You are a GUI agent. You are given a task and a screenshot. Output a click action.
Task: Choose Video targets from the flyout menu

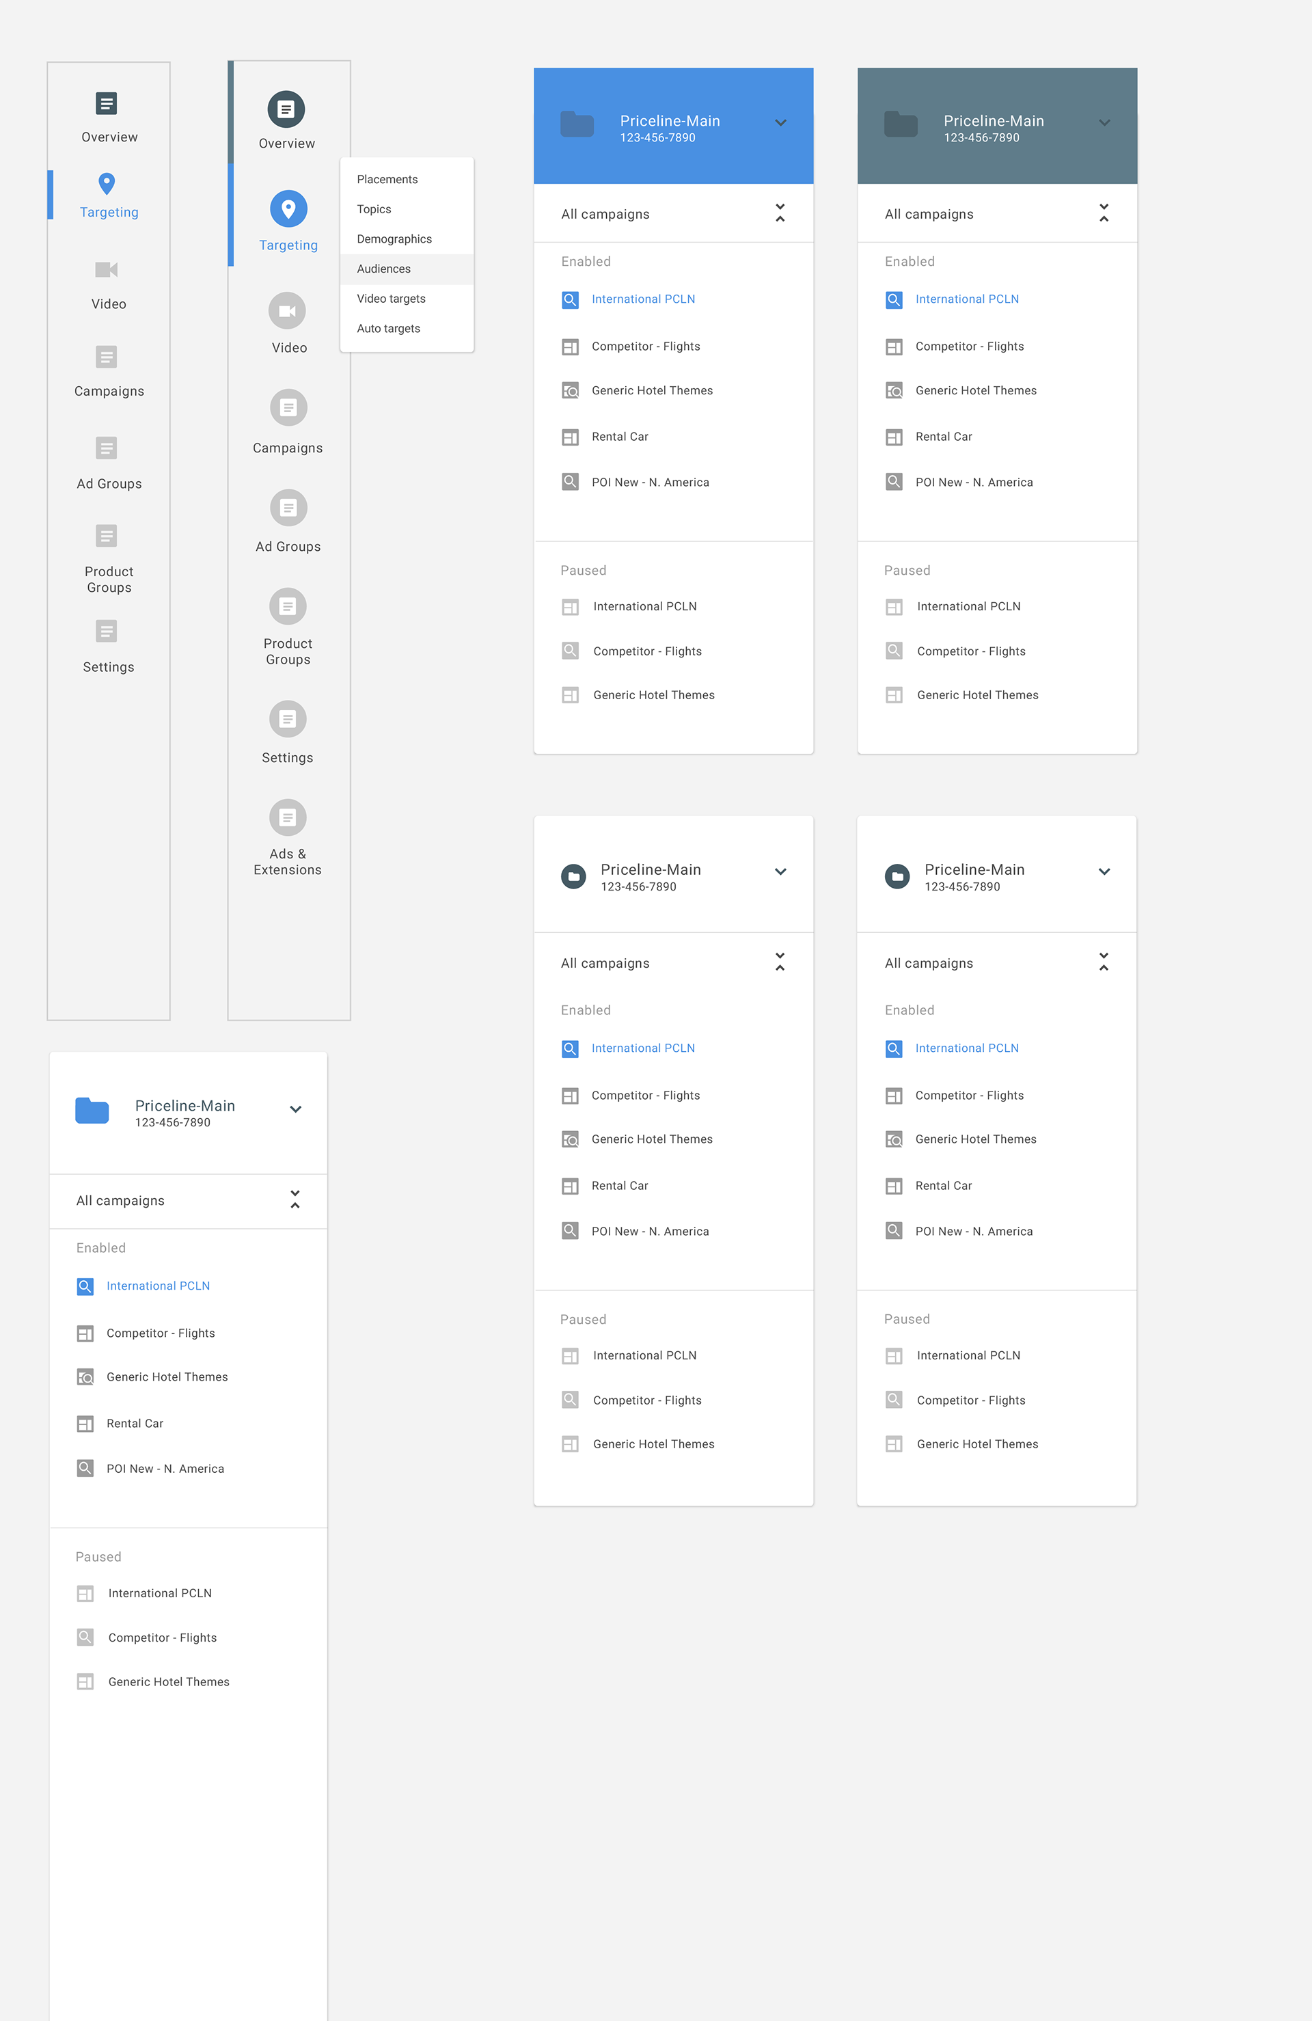click(407, 299)
